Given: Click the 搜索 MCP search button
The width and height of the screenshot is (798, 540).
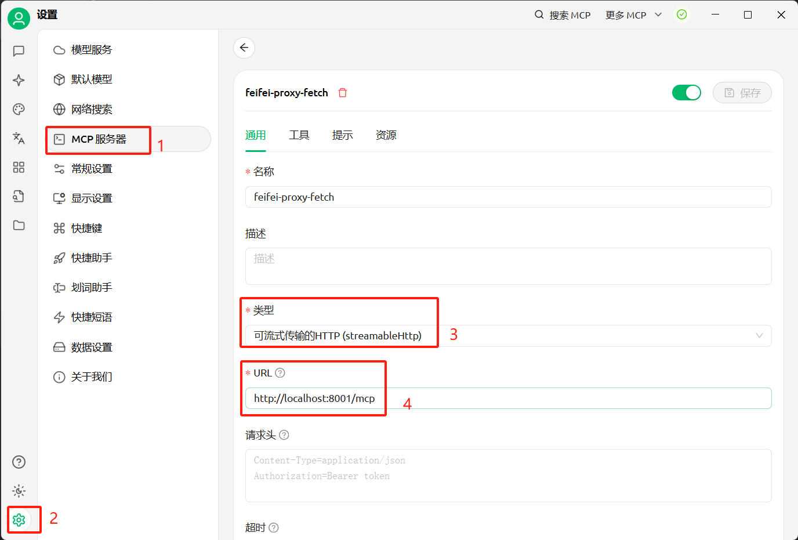Looking at the screenshot, I should click(562, 15).
